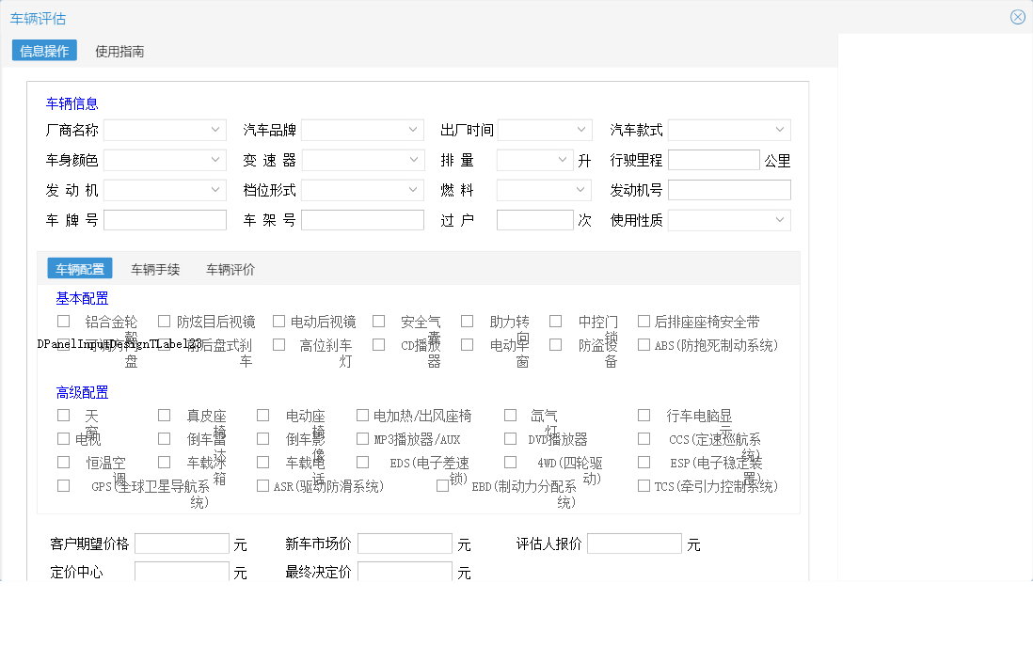展开车身颜色下拉列表
The image size is (1033, 646).
click(x=165, y=160)
